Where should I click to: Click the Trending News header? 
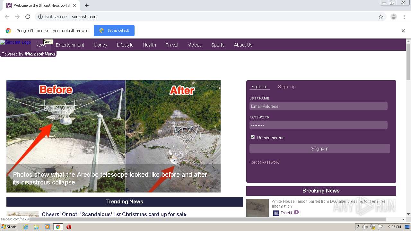point(125,202)
